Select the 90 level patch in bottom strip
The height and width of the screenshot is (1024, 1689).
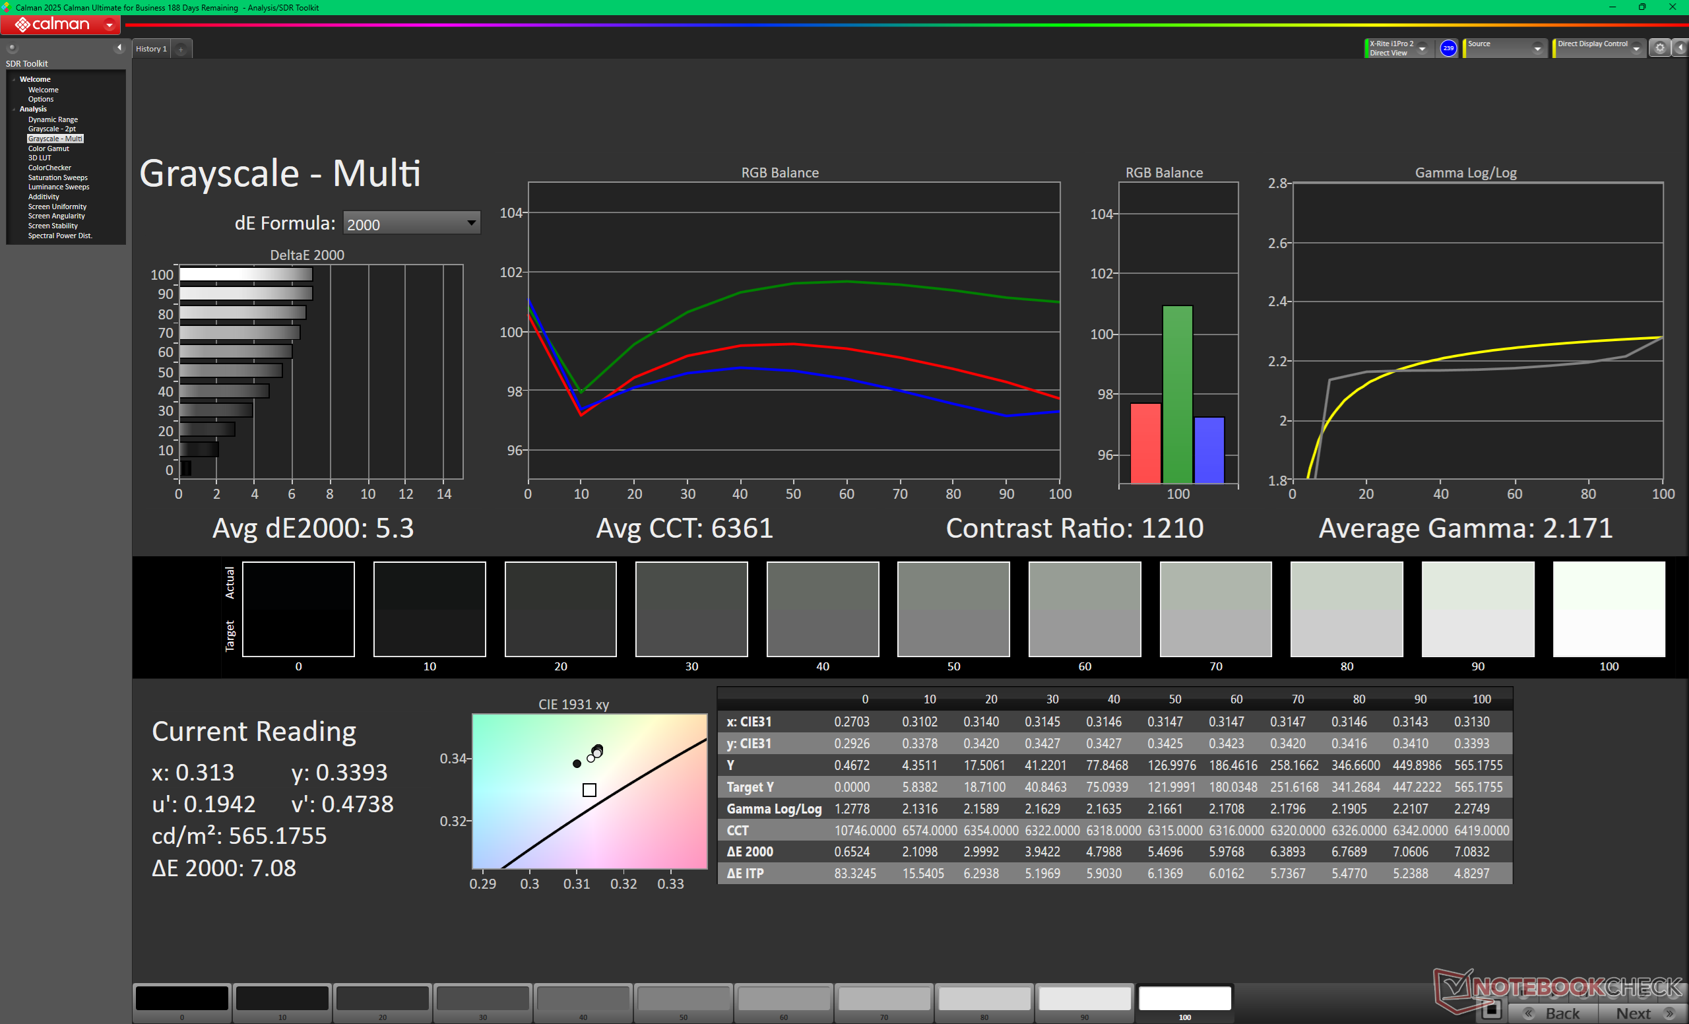click(x=1085, y=1003)
